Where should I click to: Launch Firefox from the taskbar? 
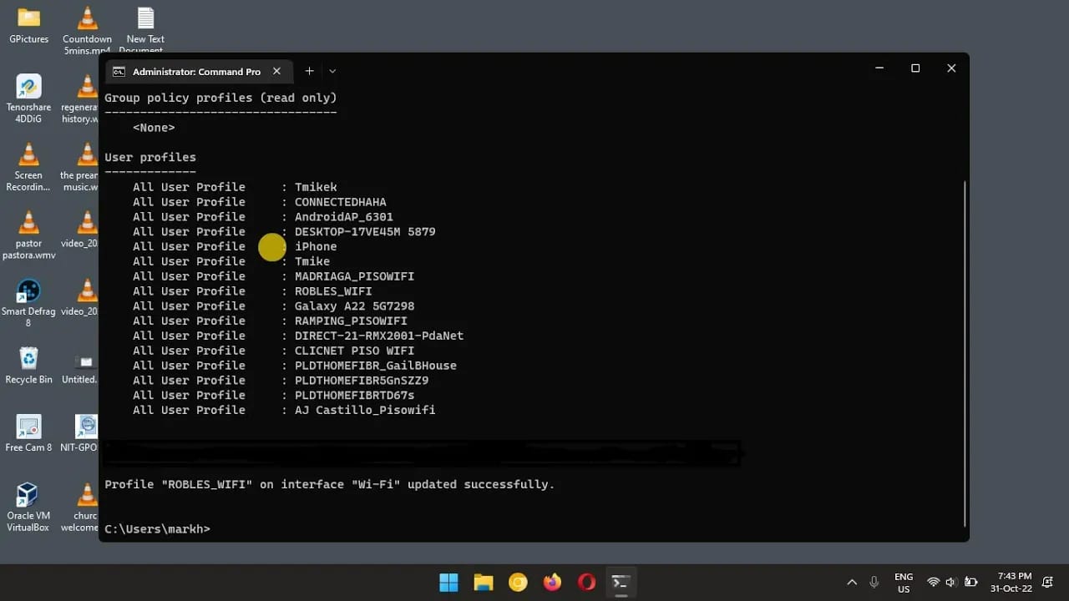click(552, 582)
